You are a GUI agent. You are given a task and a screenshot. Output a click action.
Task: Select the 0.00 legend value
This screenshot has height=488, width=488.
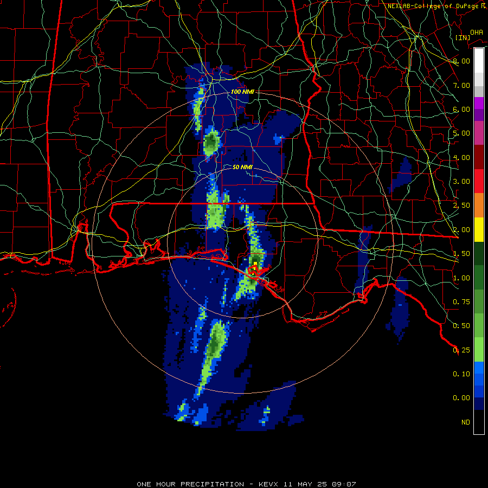click(461, 398)
